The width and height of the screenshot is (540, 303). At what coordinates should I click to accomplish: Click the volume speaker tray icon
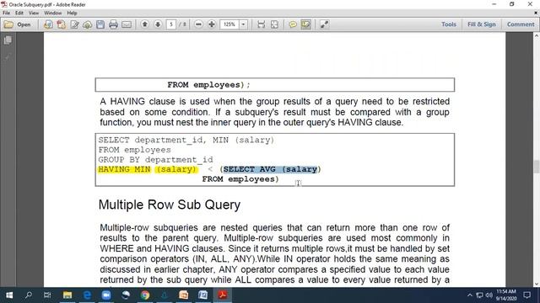coord(489,295)
